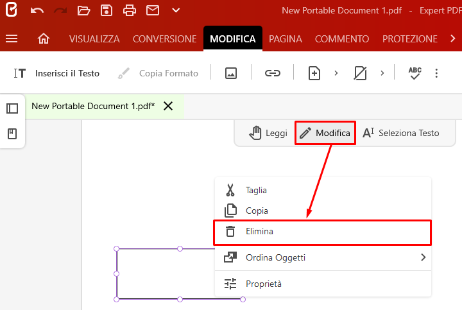Expand the quick access toolbar dropdown
The width and height of the screenshot is (462, 310).
[x=176, y=11]
